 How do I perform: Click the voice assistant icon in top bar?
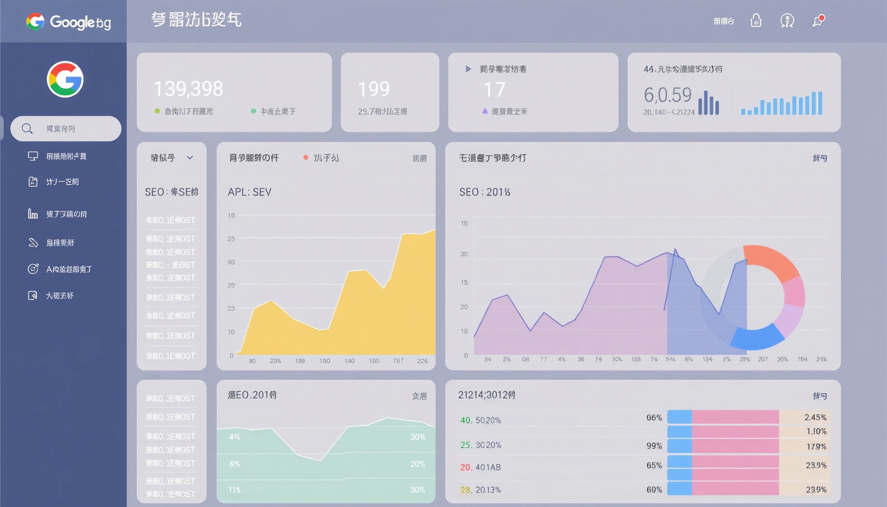pyautogui.click(x=787, y=20)
